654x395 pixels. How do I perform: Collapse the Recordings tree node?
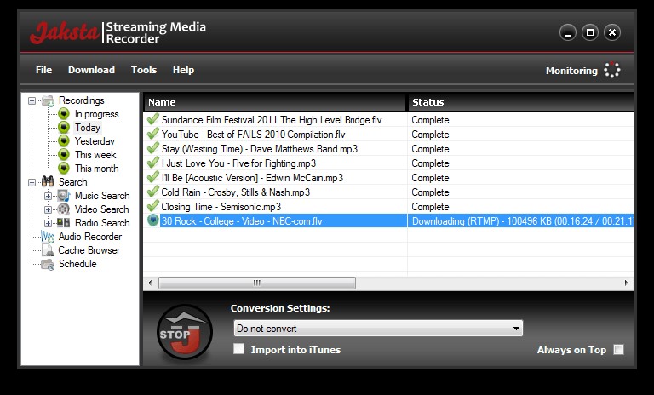coord(32,100)
